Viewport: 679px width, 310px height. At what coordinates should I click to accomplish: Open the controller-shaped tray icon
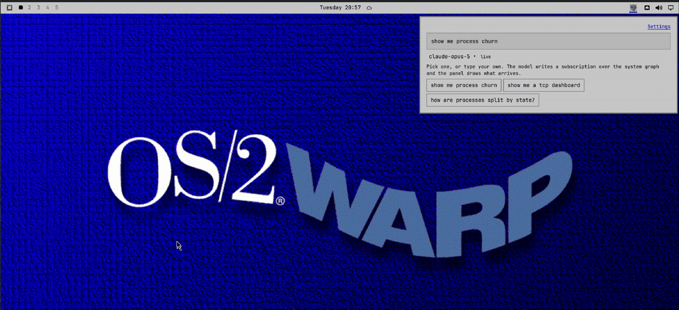[647, 7]
